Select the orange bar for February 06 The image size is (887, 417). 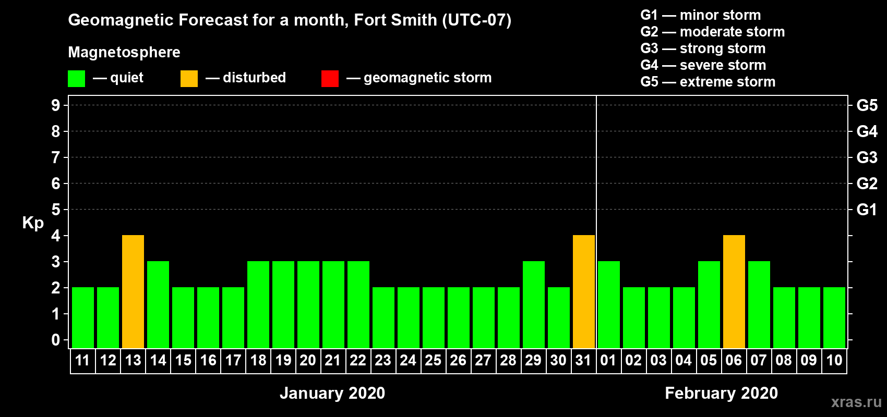click(734, 291)
